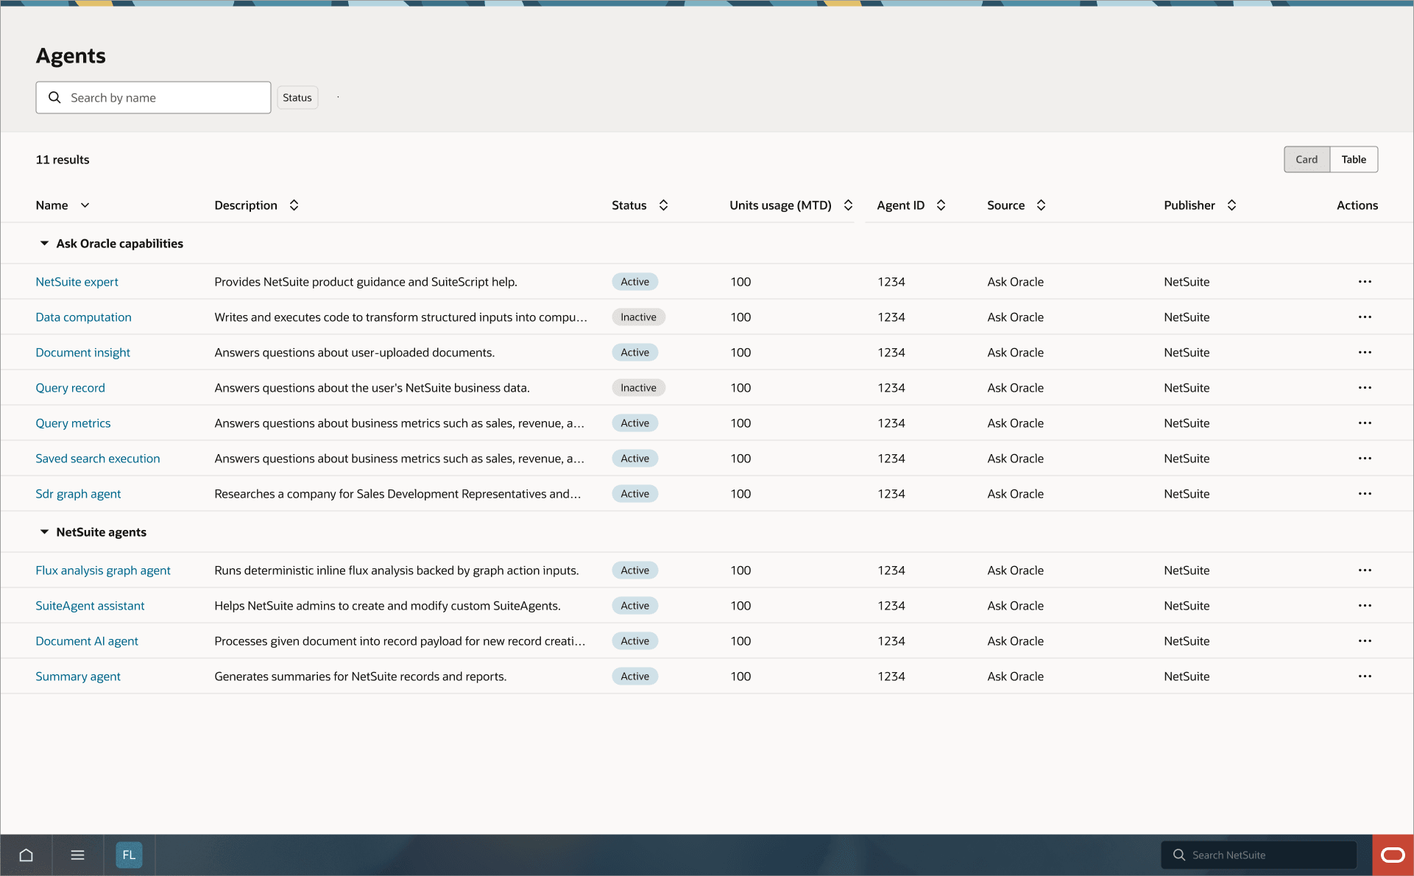Open the Query metrics agent
This screenshot has height=876, width=1414.
tap(73, 423)
